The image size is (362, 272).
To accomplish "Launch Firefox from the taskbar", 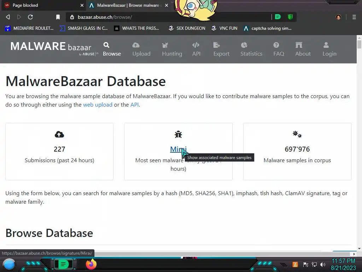I will click(91, 264).
